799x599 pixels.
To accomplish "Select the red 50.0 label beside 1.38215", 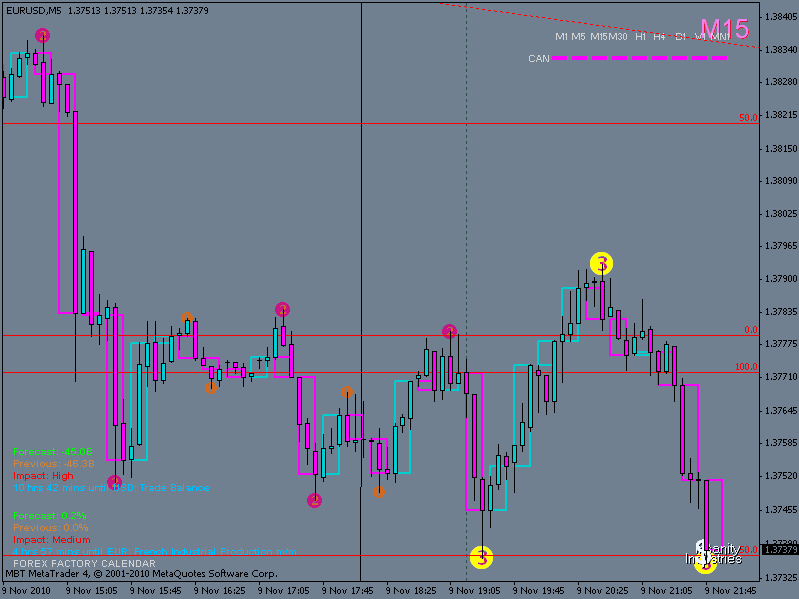I will (748, 117).
